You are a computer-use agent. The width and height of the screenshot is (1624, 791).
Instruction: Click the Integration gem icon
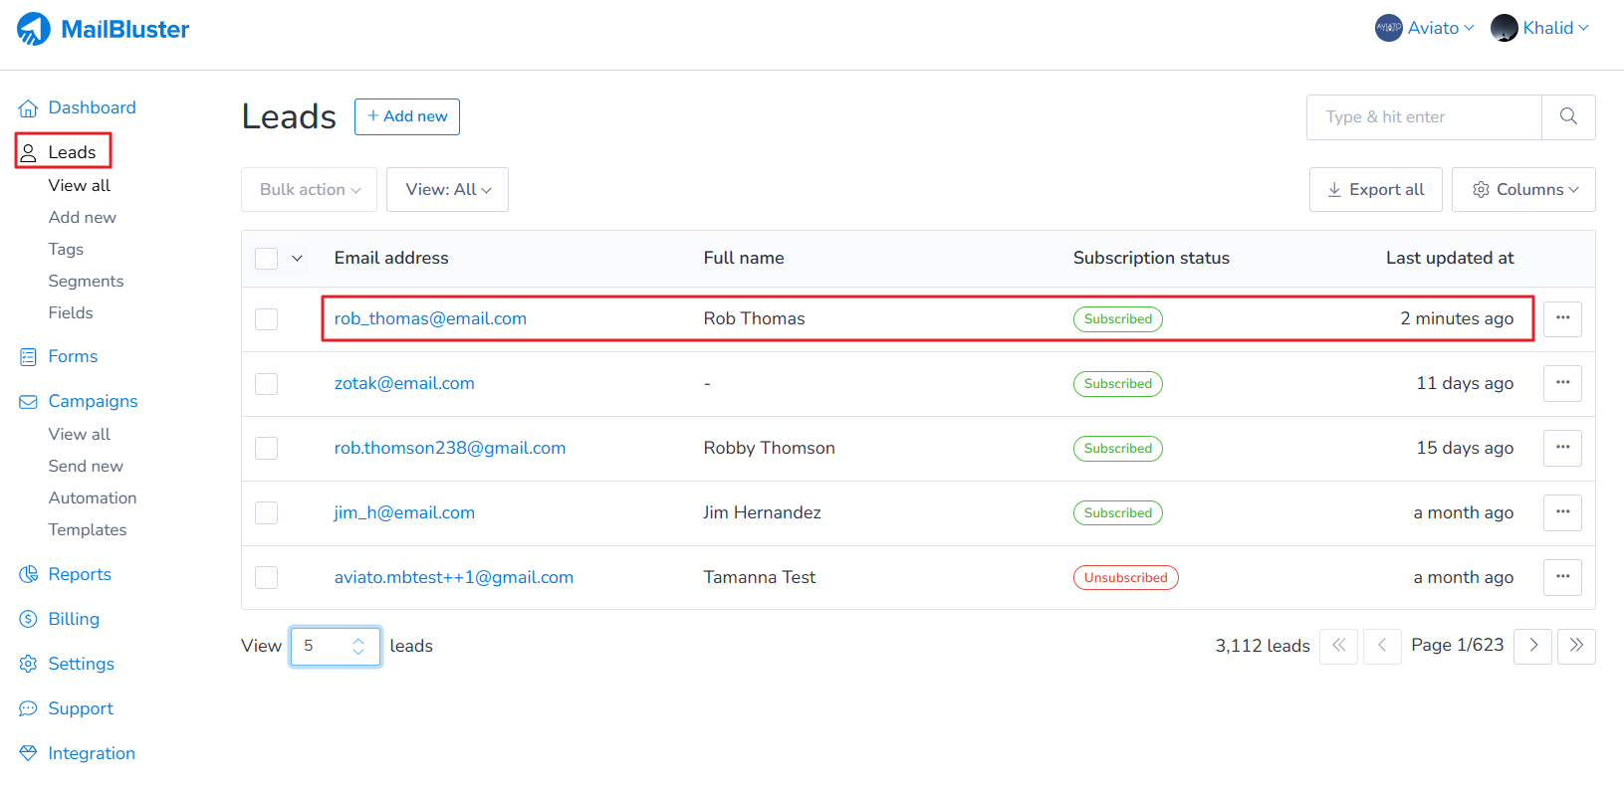pyautogui.click(x=28, y=753)
